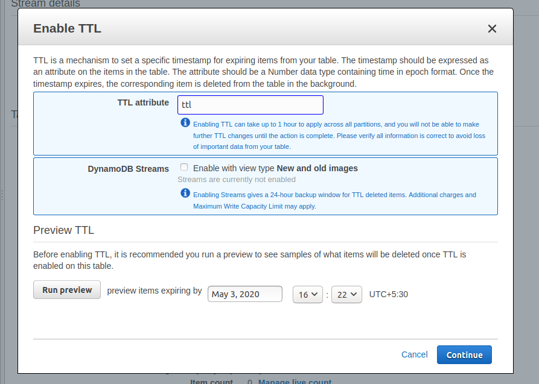Click the info icon in DynamoDB Streams section
The height and width of the screenshot is (384, 539).
pyautogui.click(x=185, y=193)
